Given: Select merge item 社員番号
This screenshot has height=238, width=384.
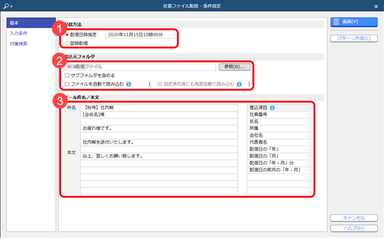Looking at the screenshot, I should [278, 115].
